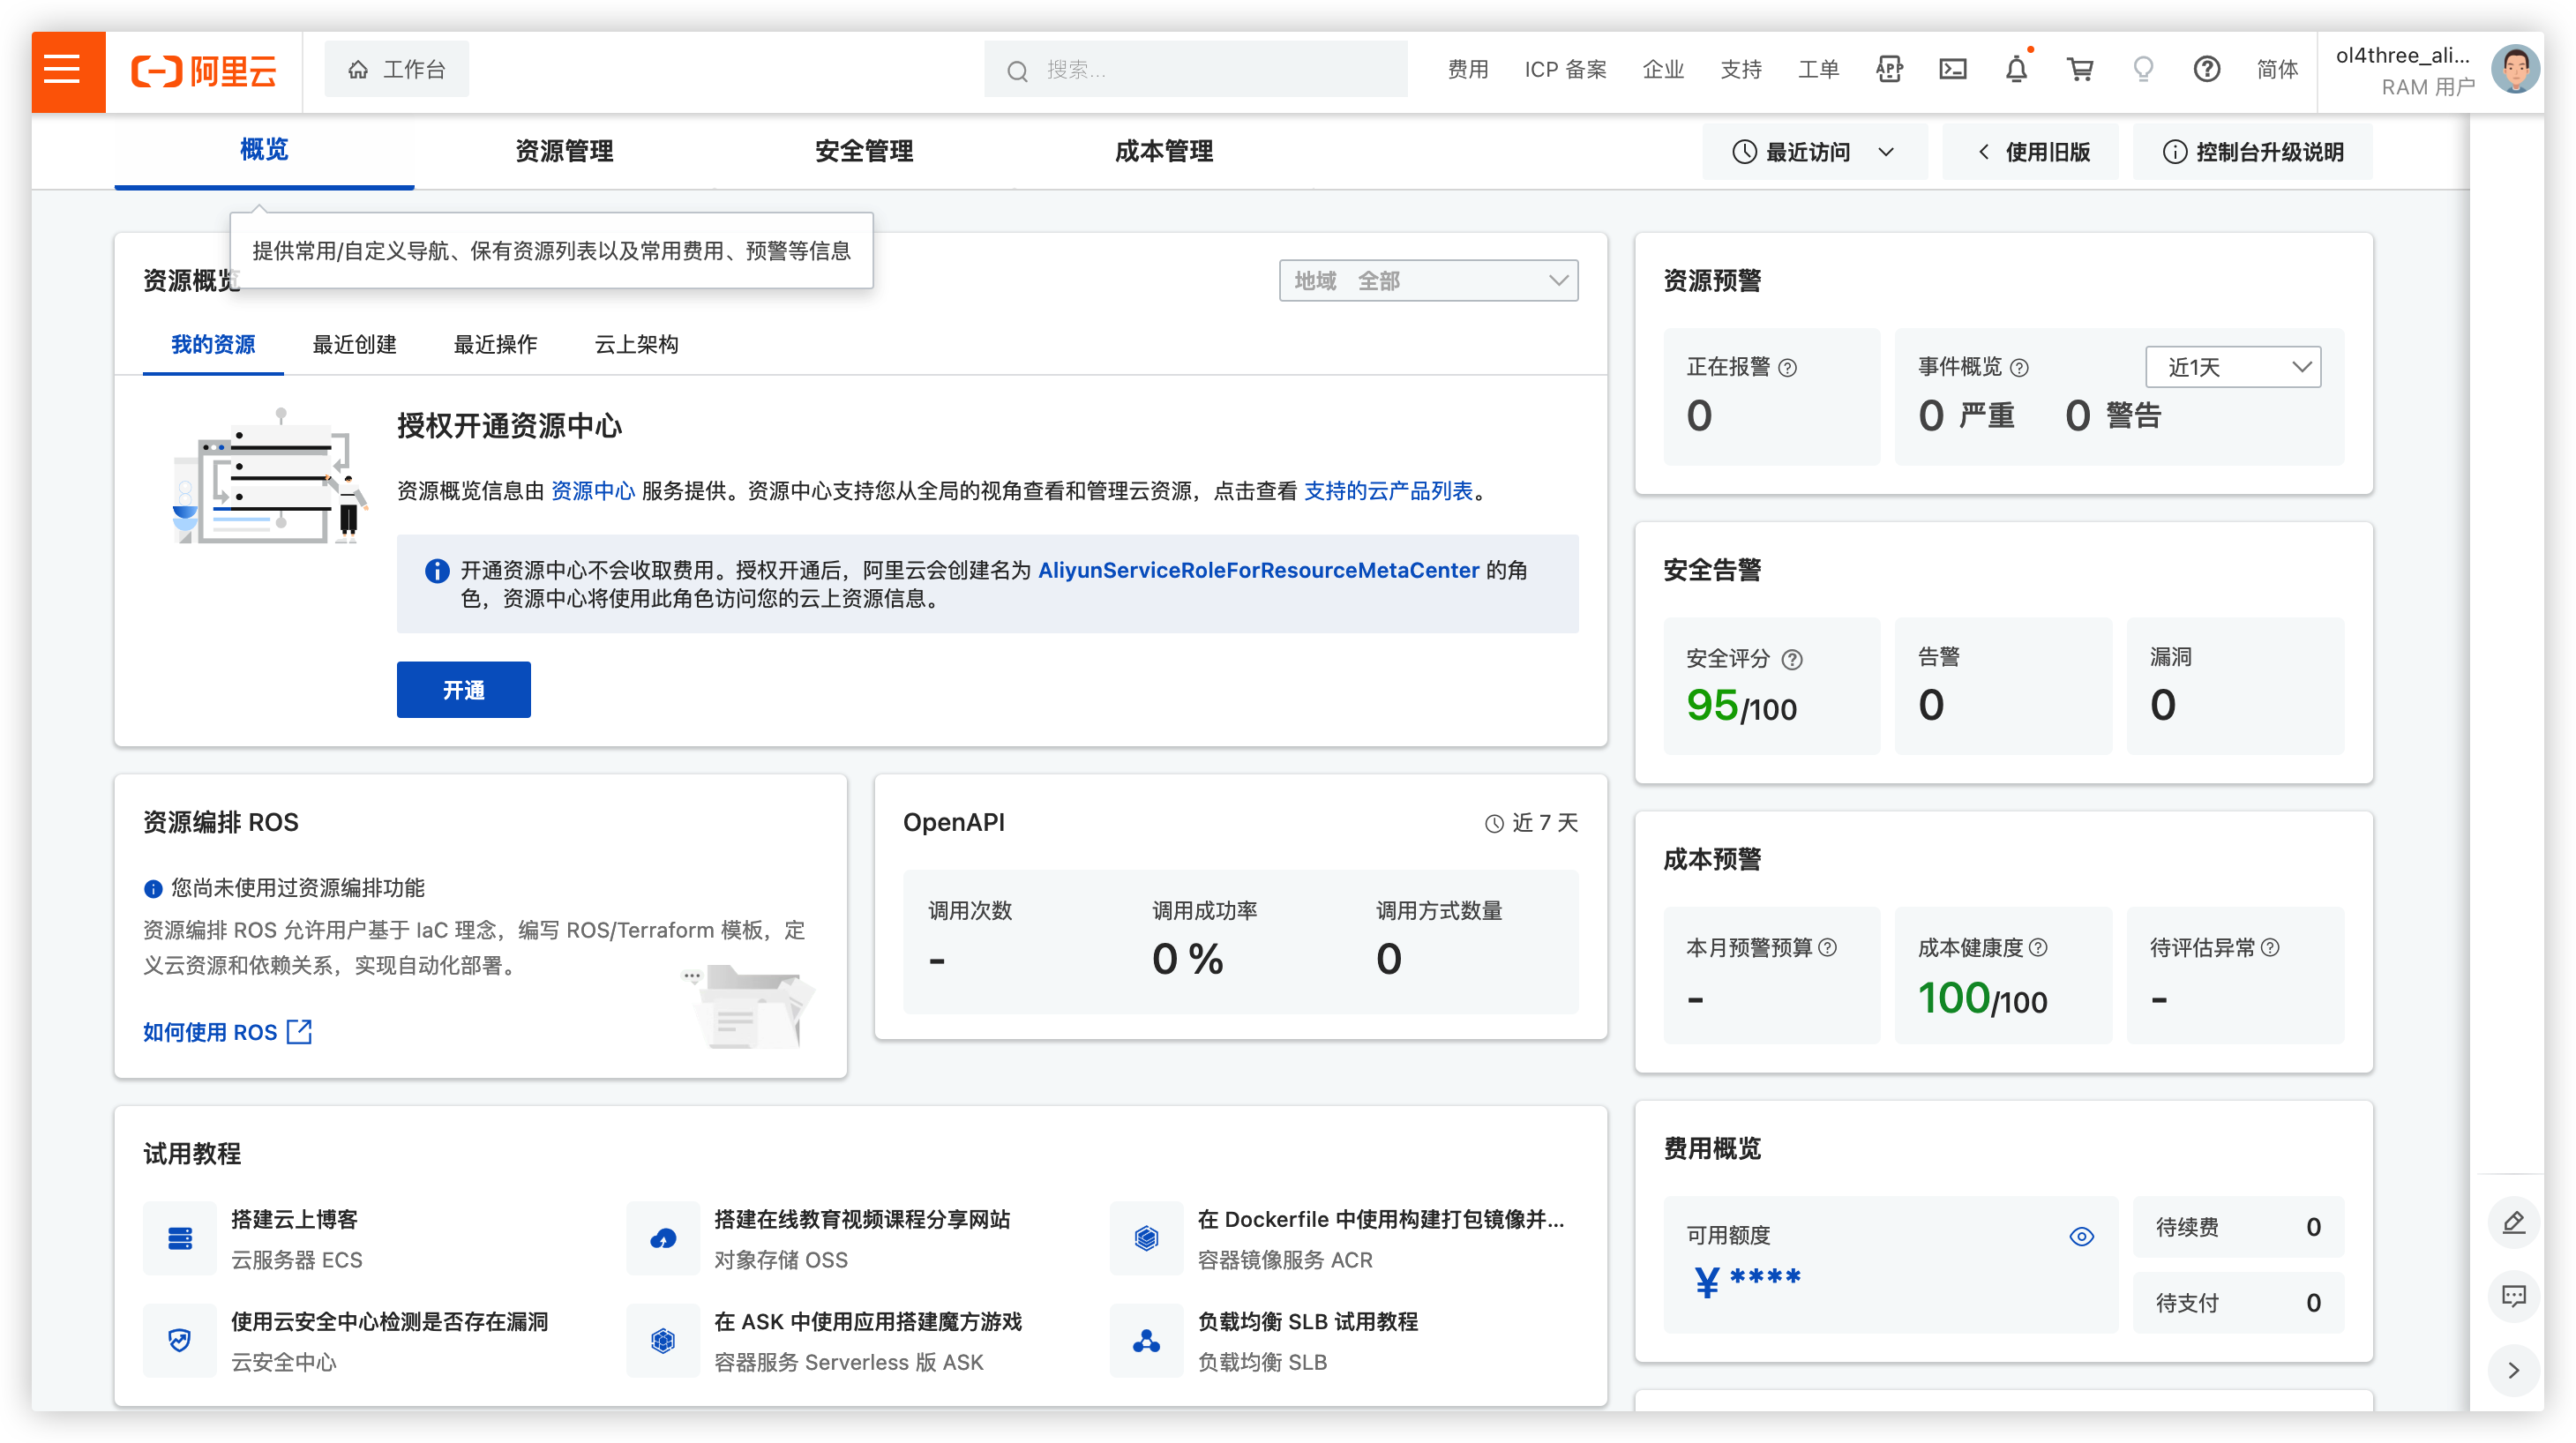The width and height of the screenshot is (2576, 1443).
Task: Open the feedback chat icon on right sidebar
Action: (2513, 1296)
